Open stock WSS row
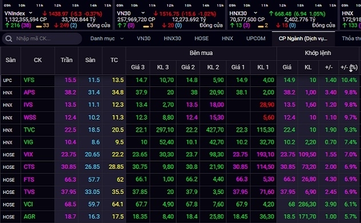The width and height of the screenshot is (361, 223). [181, 117]
